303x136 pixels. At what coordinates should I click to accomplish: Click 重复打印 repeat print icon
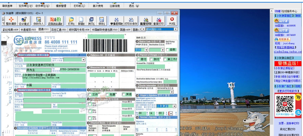coord(158,21)
